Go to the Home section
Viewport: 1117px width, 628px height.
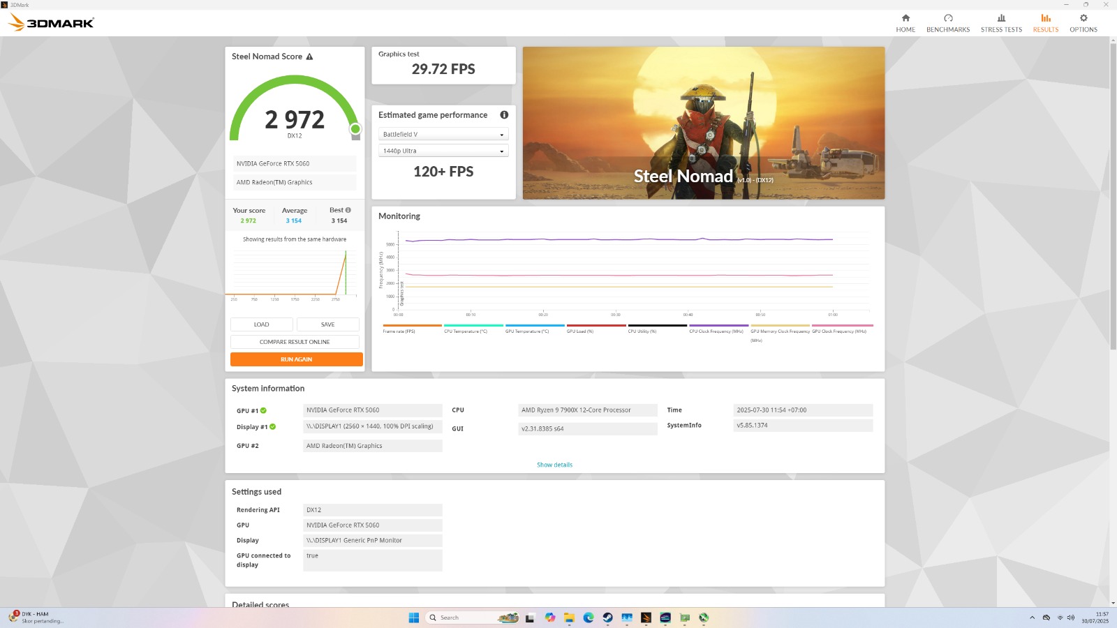tap(905, 23)
